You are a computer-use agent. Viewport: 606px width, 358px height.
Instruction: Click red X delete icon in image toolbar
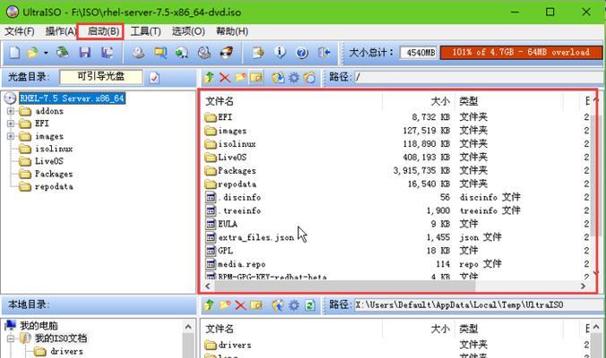point(224,78)
